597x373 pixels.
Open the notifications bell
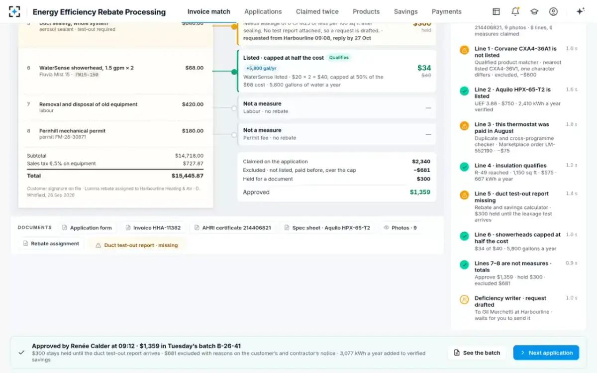click(x=515, y=11)
